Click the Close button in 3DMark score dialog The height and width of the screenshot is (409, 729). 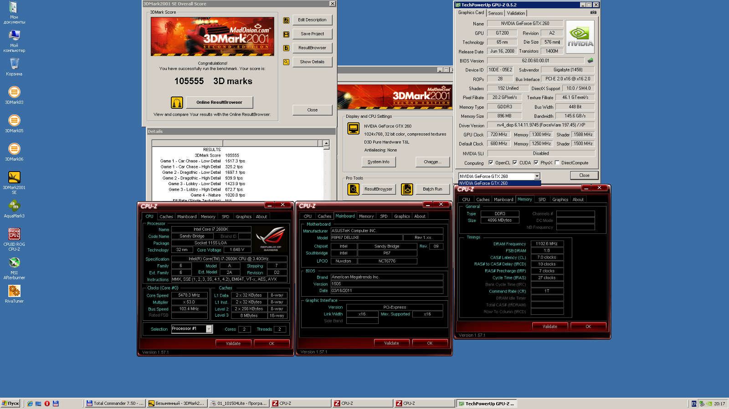(x=312, y=110)
